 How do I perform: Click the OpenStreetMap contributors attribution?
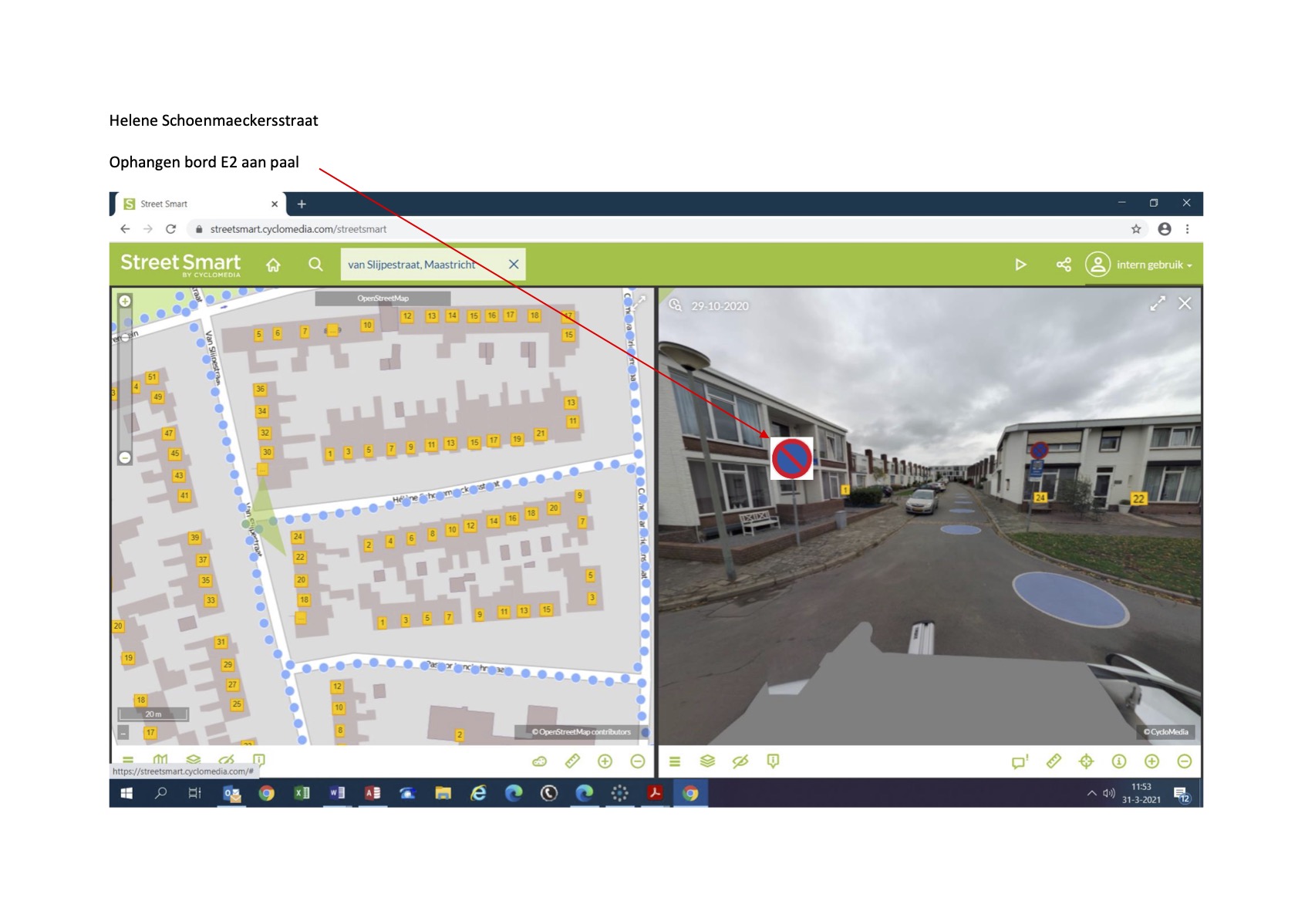pos(580,732)
